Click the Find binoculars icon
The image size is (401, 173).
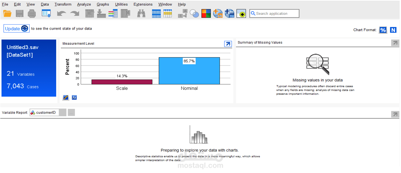[x=141, y=13]
